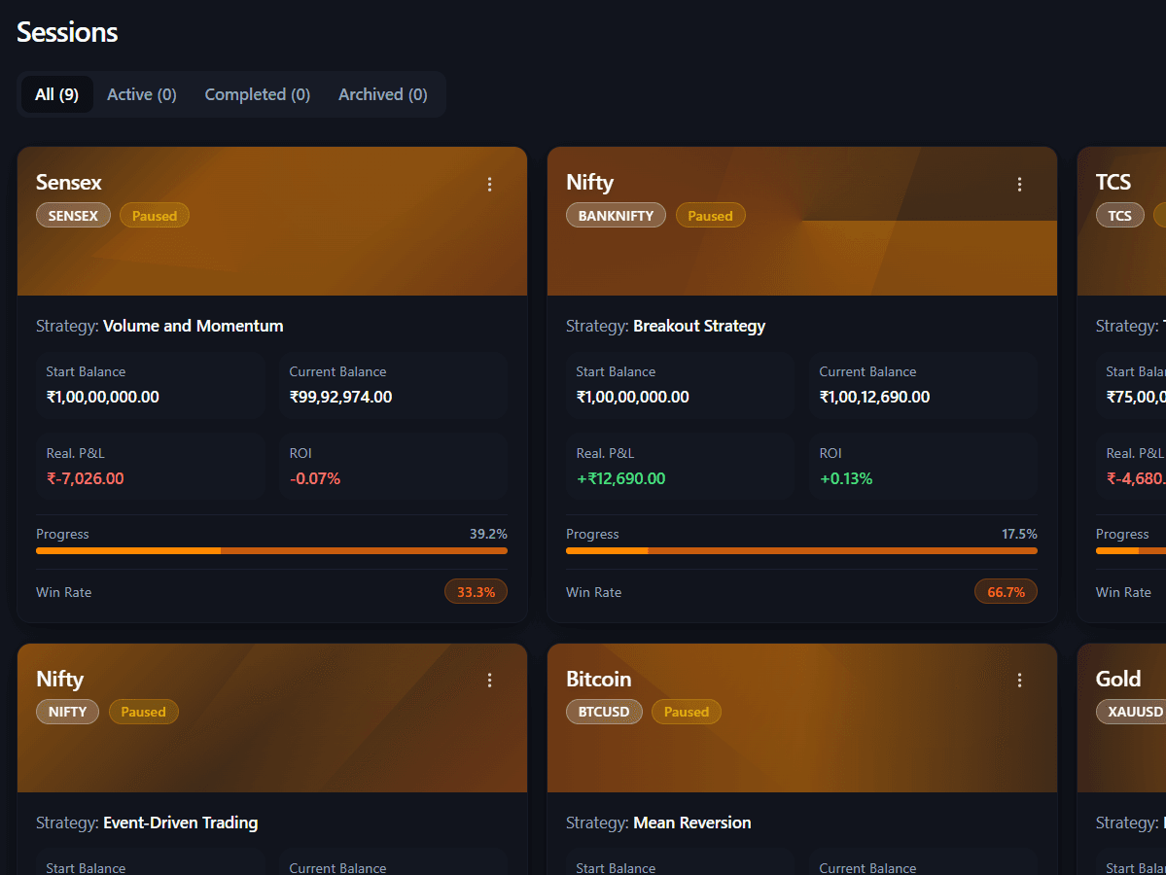
Task: Click the 33.3% win rate badge
Action: coord(476,592)
